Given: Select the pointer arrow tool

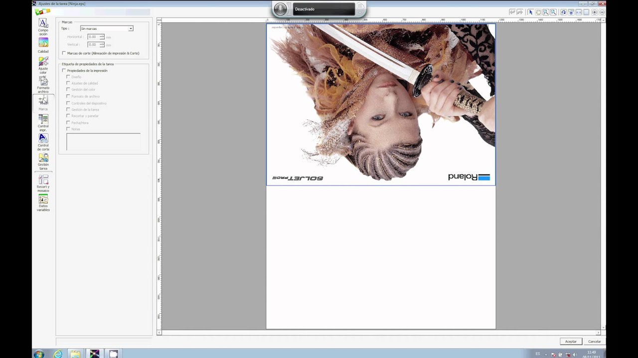Looking at the screenshot, I should pyautogui.click(x=531, y=12).
